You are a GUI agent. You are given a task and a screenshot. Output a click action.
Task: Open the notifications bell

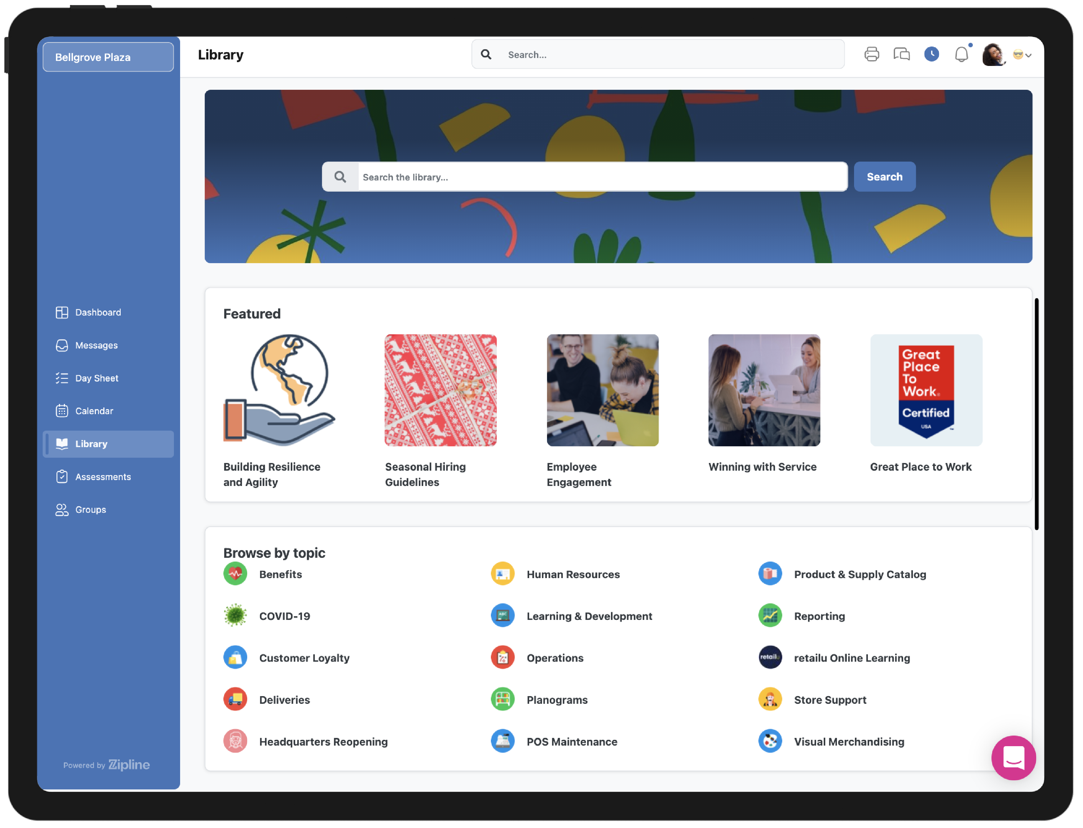[961, 54]
